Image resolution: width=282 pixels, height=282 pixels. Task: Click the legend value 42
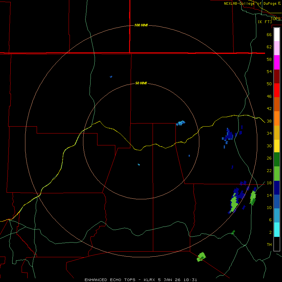pyautogui.click(x=269, y=108)
